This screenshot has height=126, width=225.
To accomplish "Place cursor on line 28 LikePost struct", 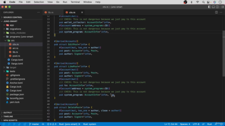I will pos(72,66).
